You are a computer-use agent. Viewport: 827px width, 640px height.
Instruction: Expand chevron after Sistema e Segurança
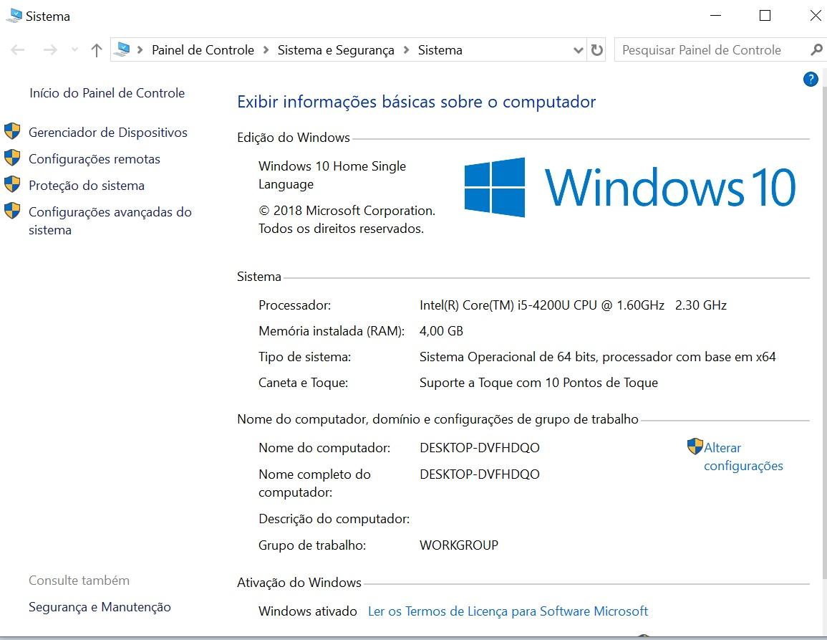coord(406,50)
